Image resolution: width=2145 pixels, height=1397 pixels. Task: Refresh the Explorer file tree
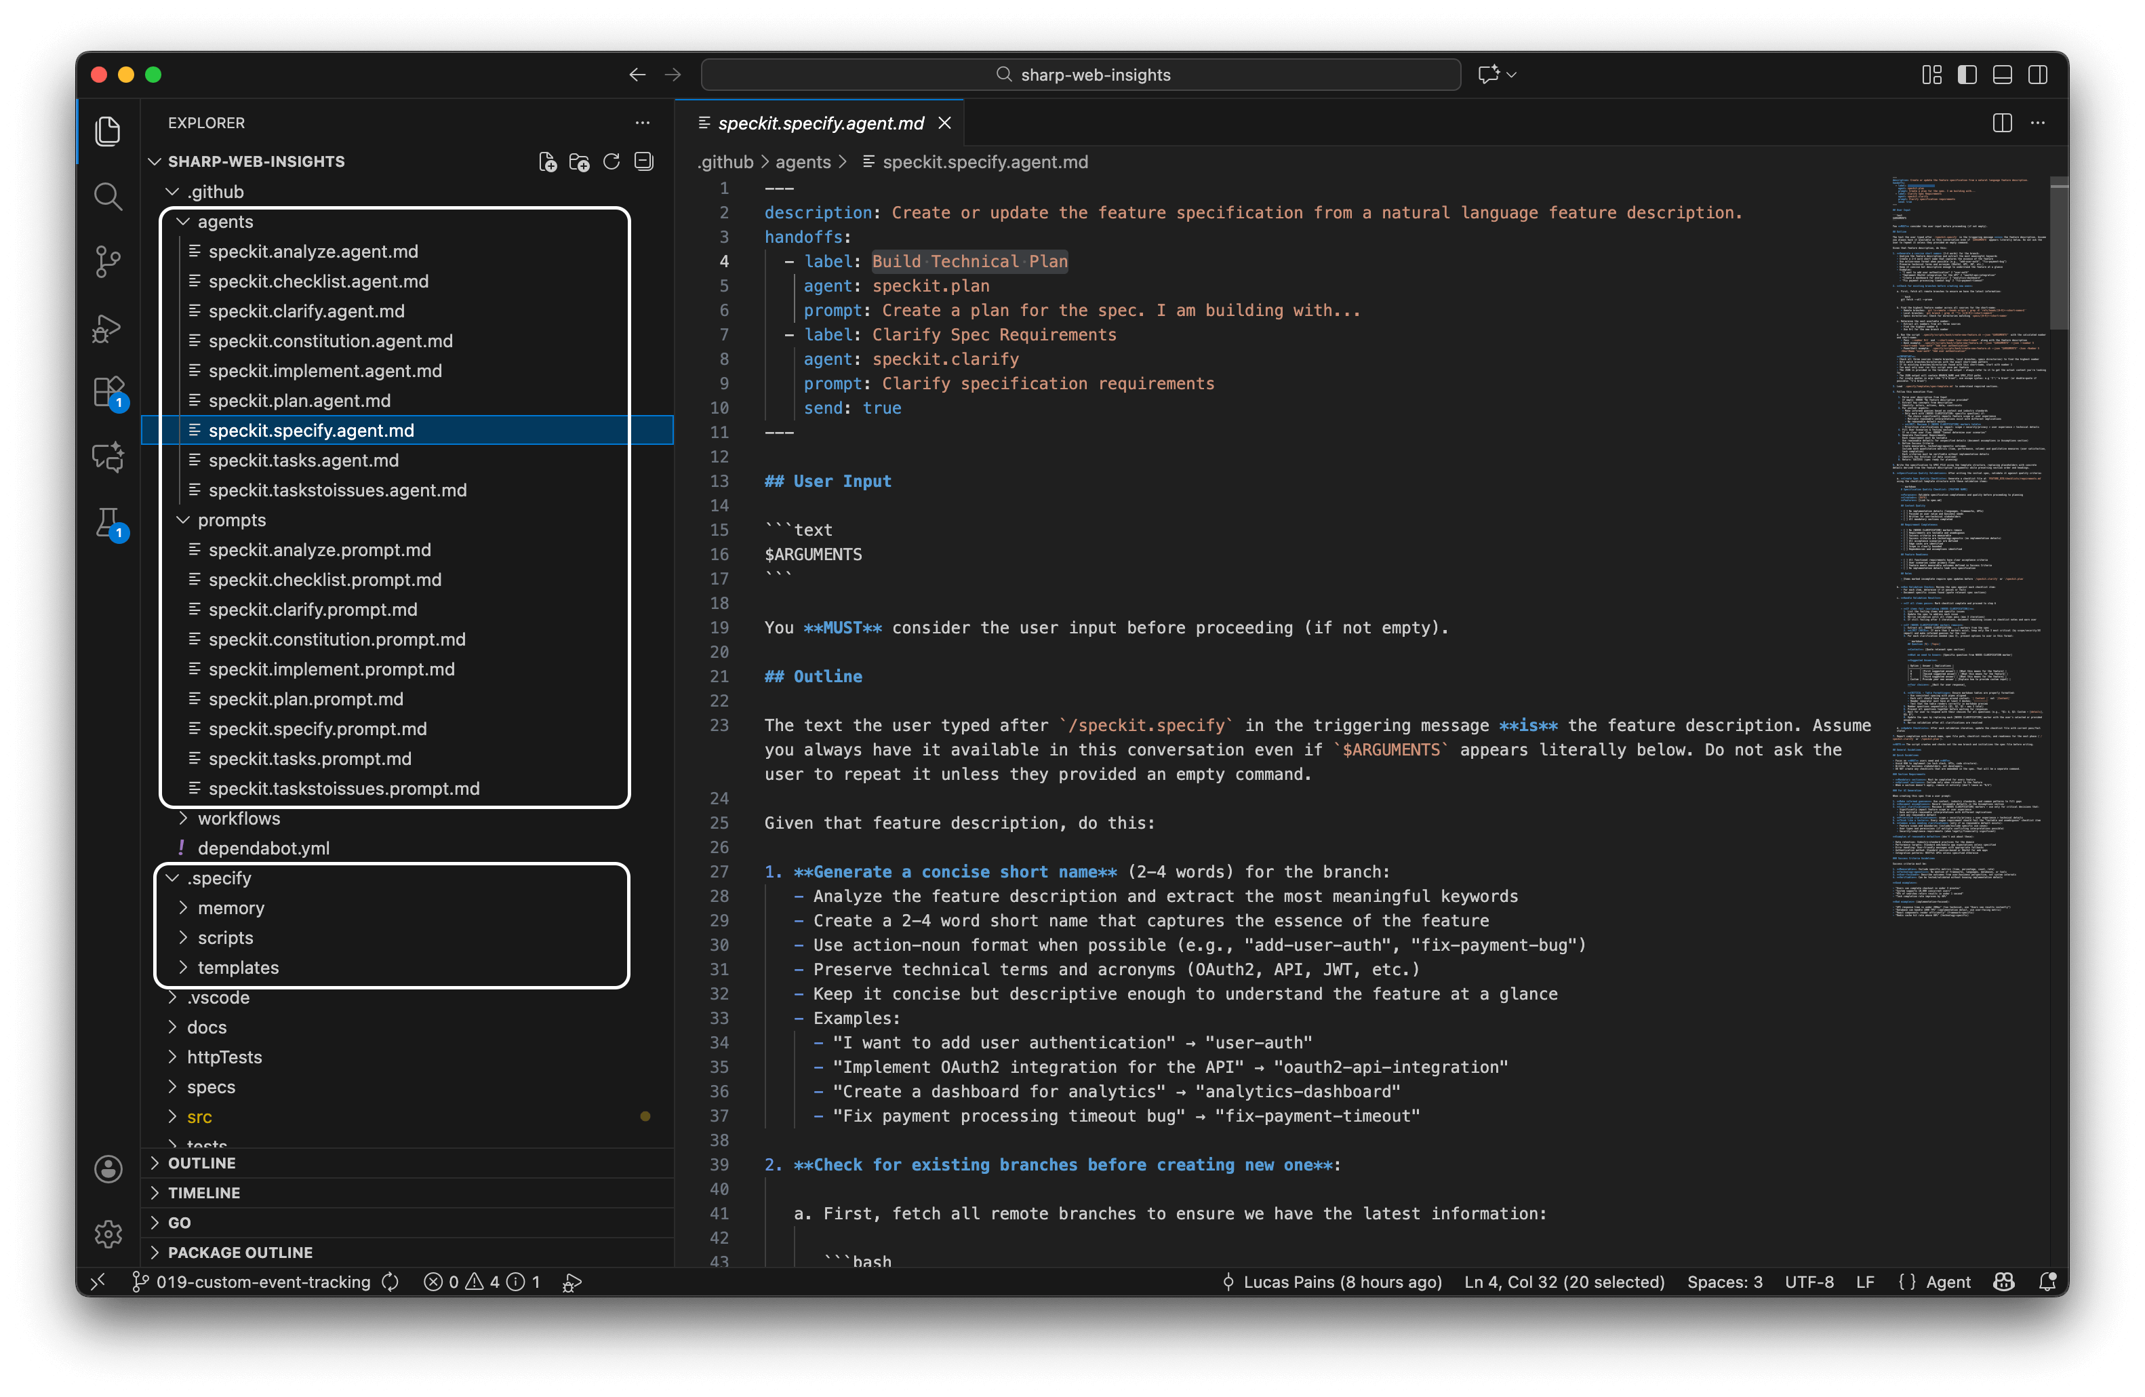[611, 162]
